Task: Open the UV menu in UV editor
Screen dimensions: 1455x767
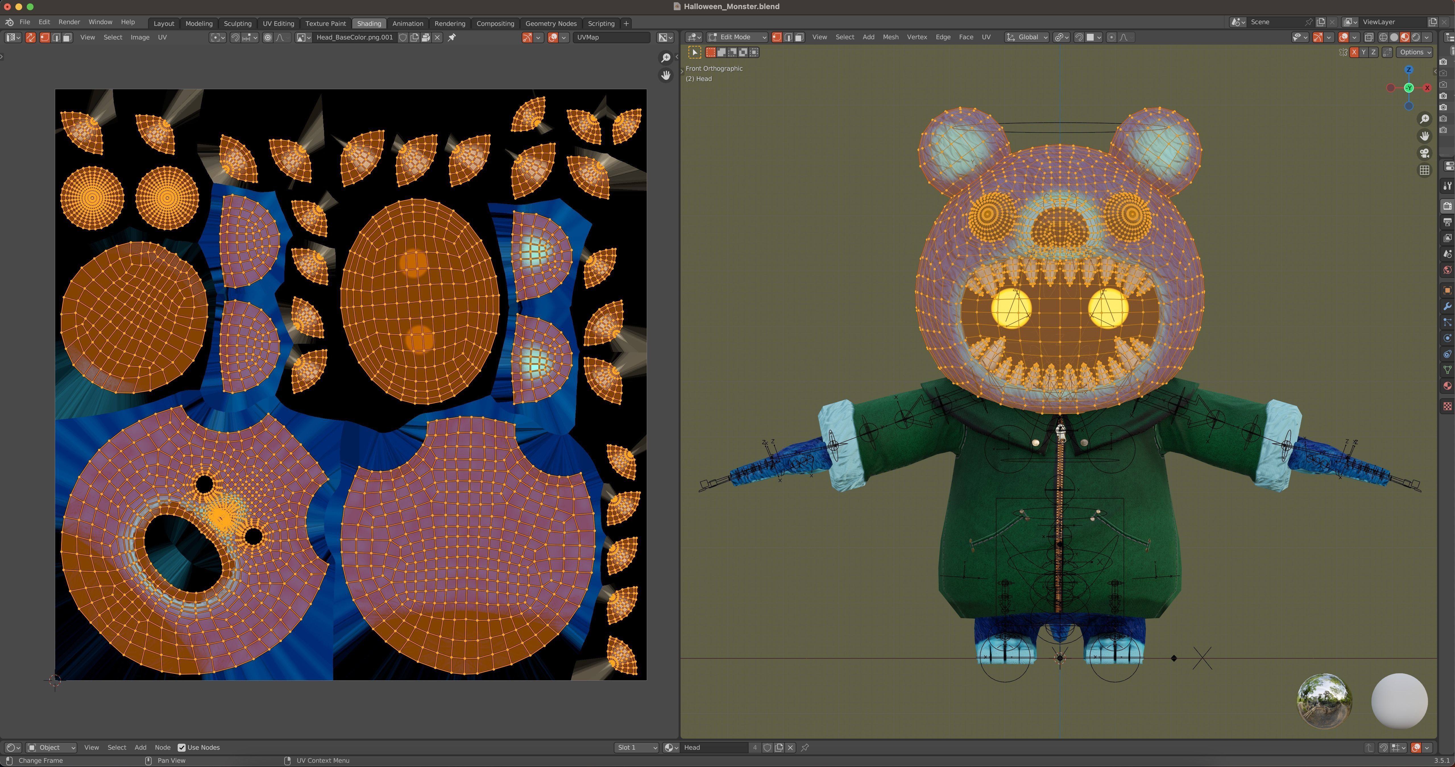Action: 162,37
